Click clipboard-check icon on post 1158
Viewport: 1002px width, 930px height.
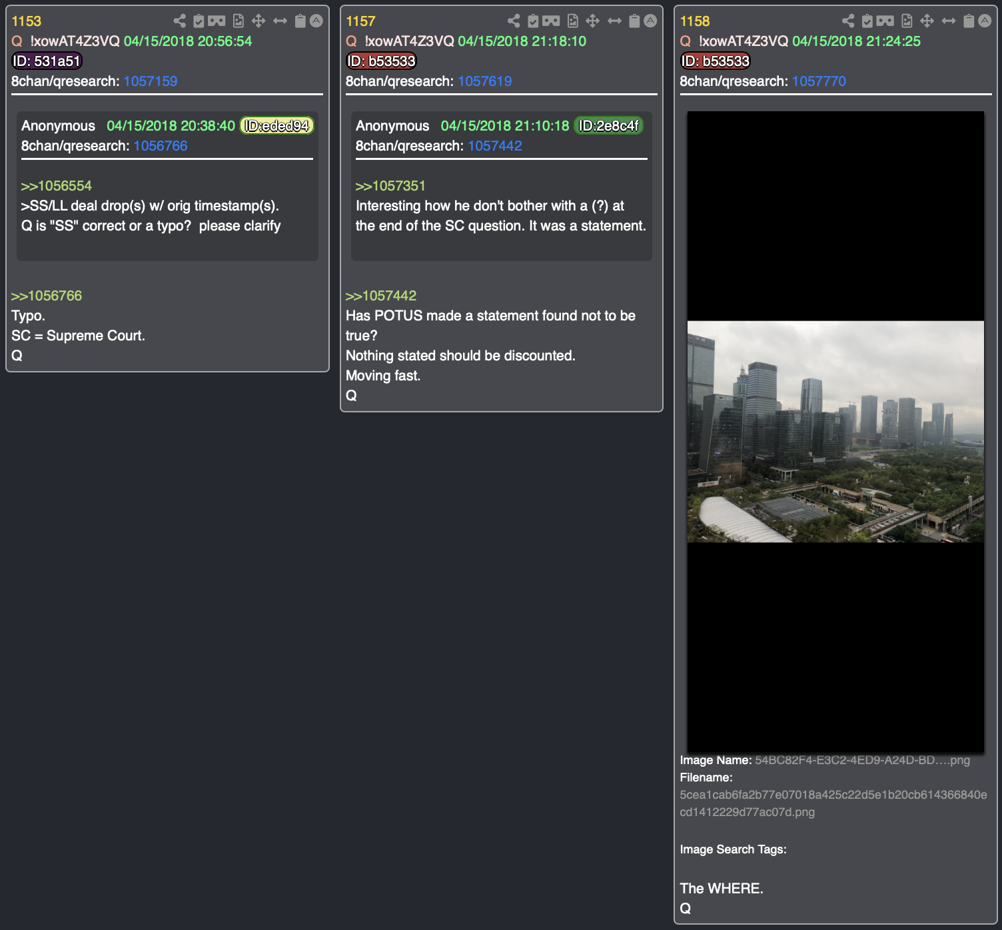click(867, 21)
